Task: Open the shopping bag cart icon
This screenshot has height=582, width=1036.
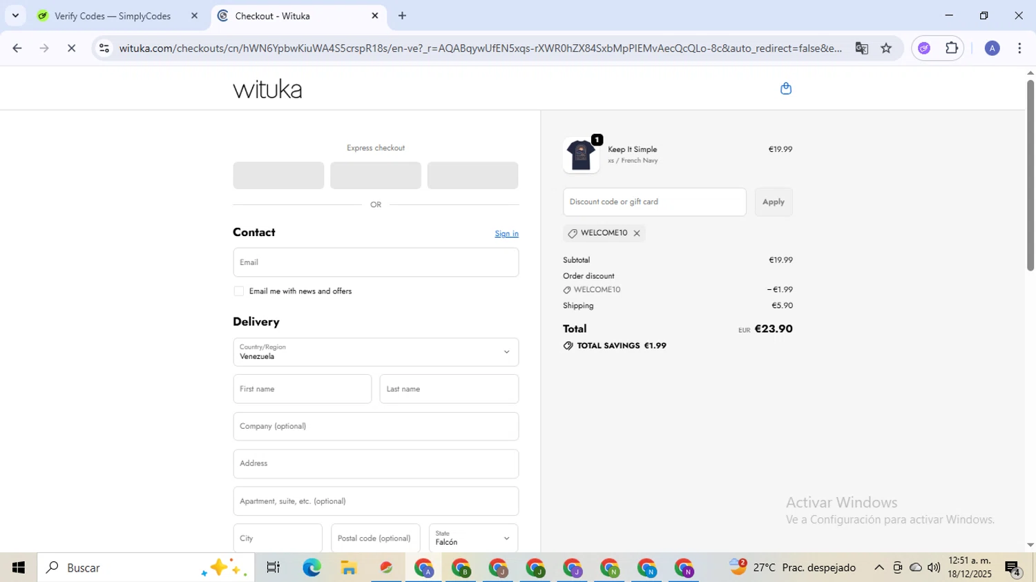Action: click(785, 88)
